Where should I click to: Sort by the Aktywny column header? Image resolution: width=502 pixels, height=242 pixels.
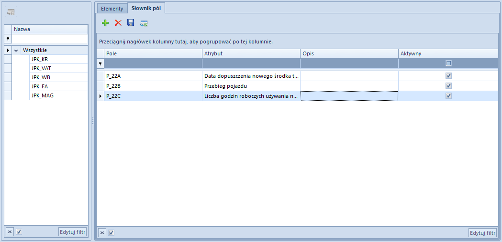[448, 53]
